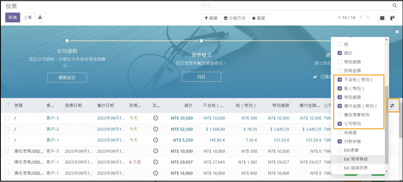The height and width of the screenshot is (182, 403).
Task: Click 新增 to create invoice
Action: tap(13, 17)
